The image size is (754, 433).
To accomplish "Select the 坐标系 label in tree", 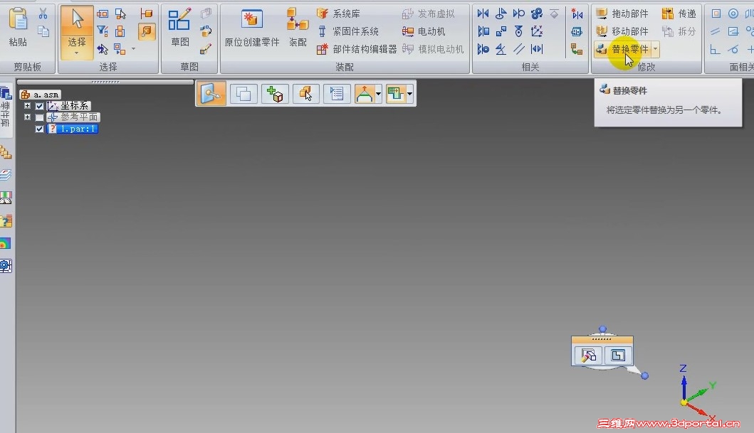I will [x=75, y=106].
